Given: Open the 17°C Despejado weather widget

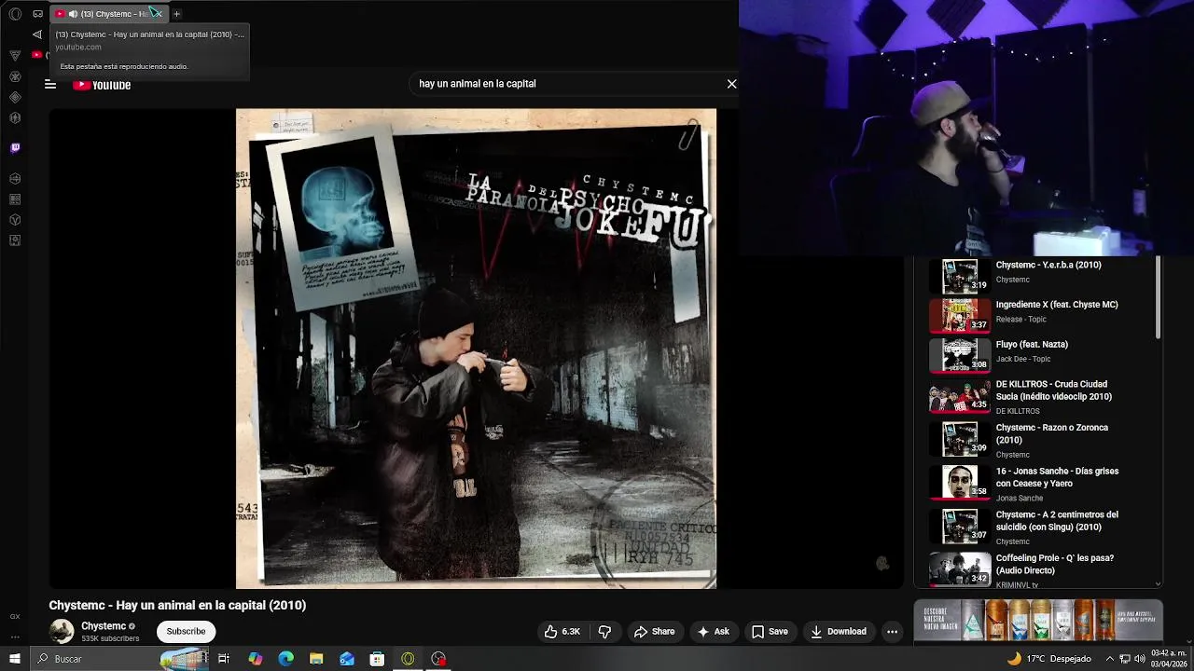Looking at the screenshot, I should [1048, 659].
